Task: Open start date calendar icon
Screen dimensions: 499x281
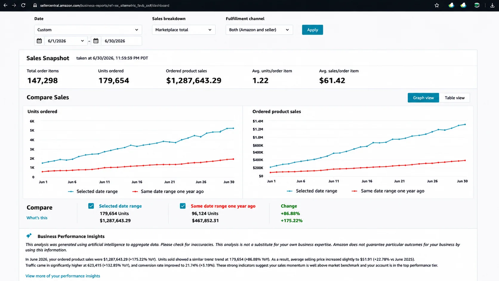Action: [39, 41]
